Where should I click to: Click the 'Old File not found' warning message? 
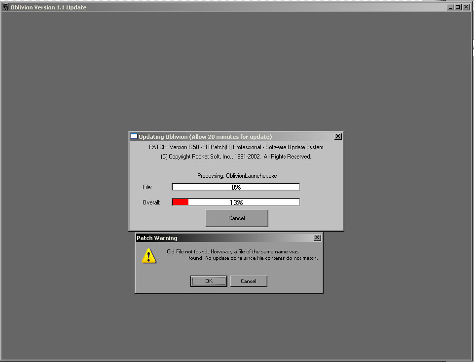243,255
